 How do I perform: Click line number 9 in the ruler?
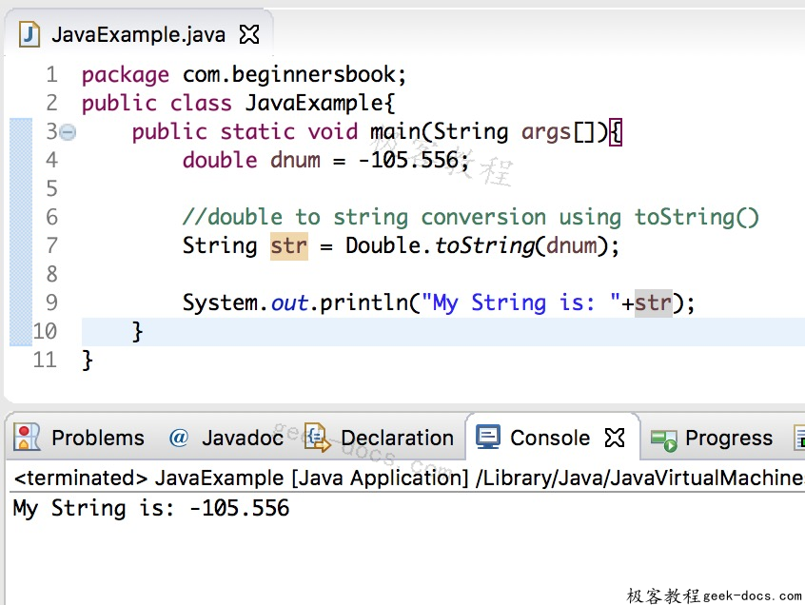pos(51,302)
